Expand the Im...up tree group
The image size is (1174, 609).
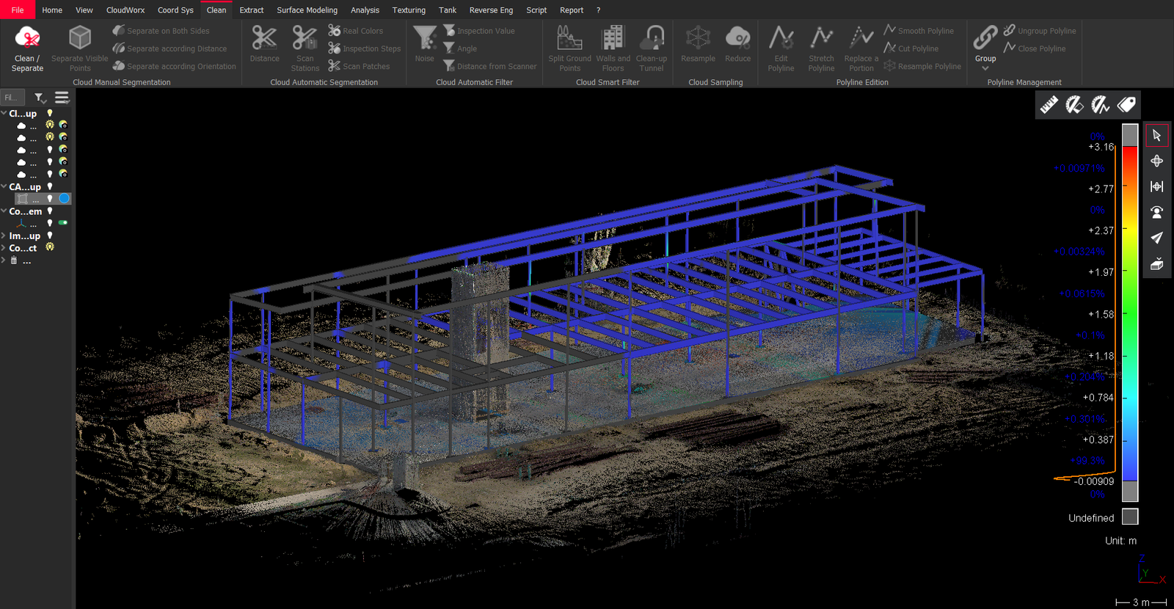tap(4, 236)
